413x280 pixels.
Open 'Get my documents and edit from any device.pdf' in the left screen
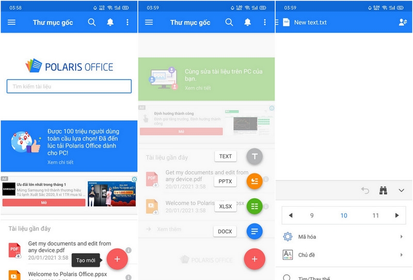pyautogui.click(x=70, y=247)
